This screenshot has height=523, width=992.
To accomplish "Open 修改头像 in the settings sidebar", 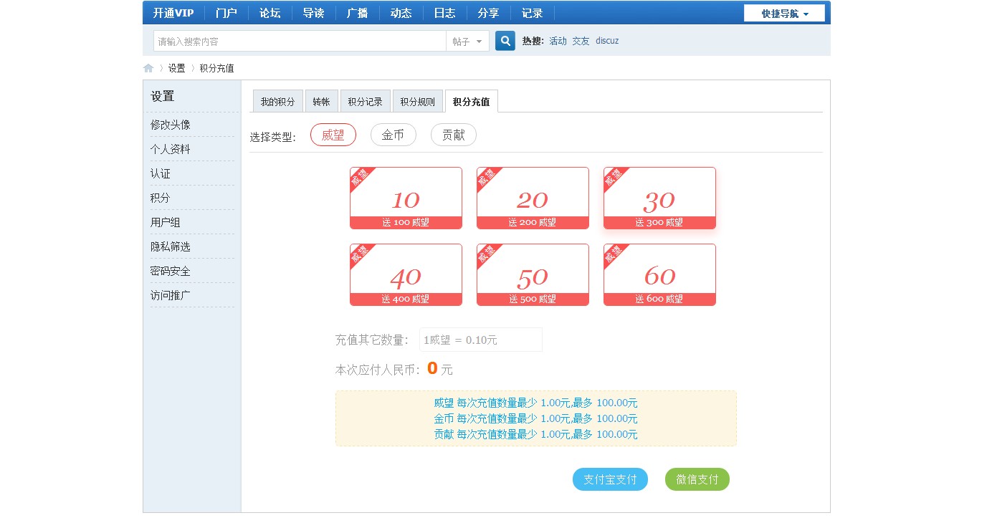I will click(x=171, y=125).
